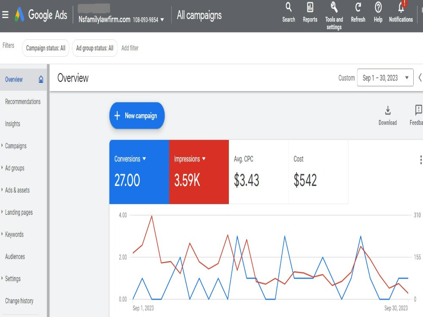Click Add filter
Image resolution: width=423 pixels, height=317 pixels.
pos(130,48)
